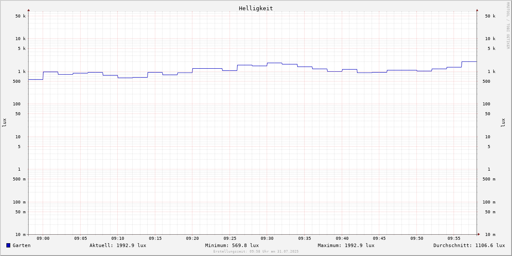Click the left axis 100 m label
The height and width of the screenshot is (256, 512).
[19, 202]
